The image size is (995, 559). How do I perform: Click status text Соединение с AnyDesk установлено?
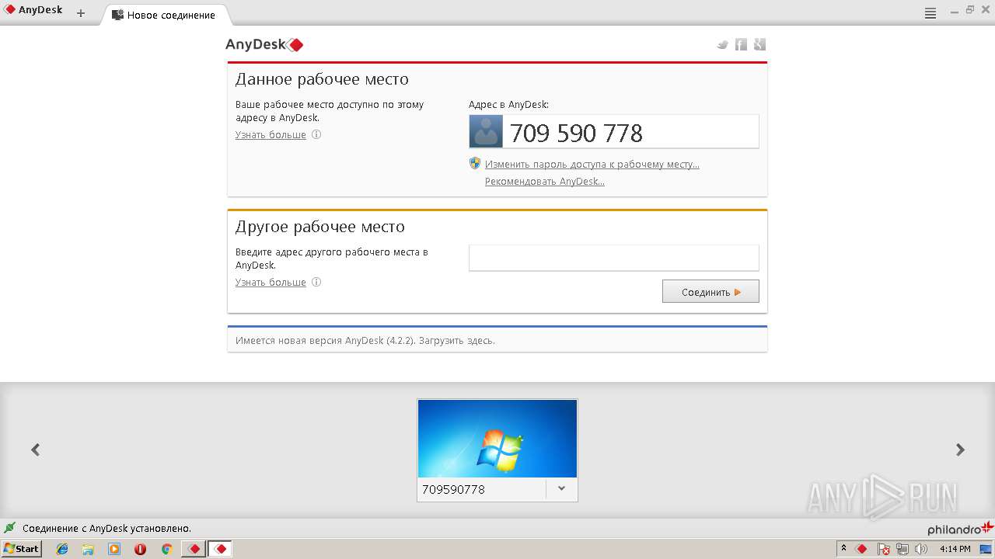tap(106, 529)
